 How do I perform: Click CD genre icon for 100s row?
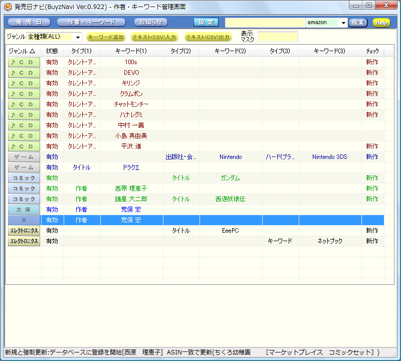24,62
